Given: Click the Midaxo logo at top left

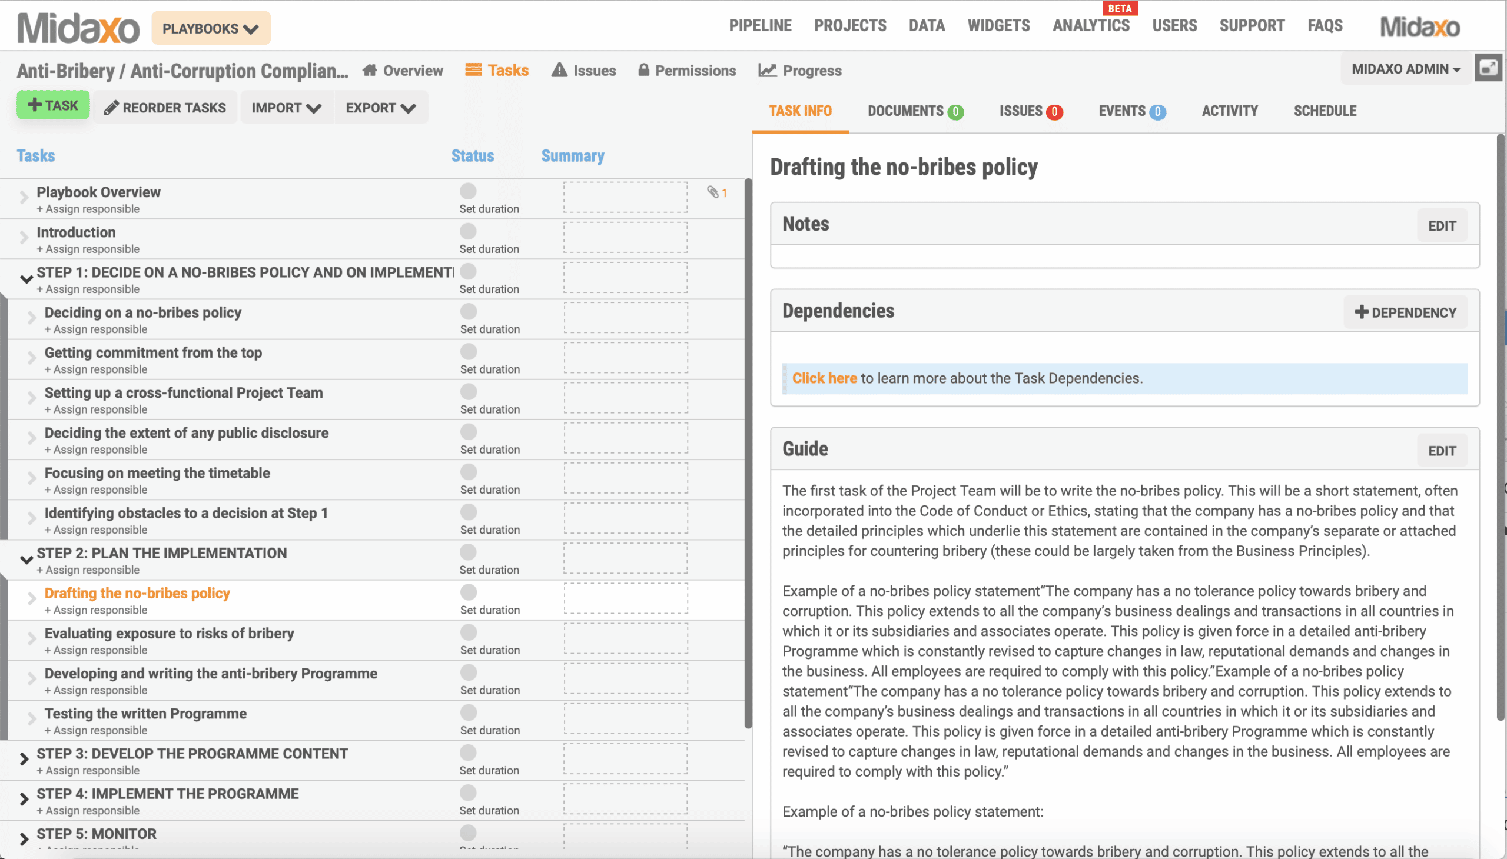Looking at the screenshot, I should [78, 28].
